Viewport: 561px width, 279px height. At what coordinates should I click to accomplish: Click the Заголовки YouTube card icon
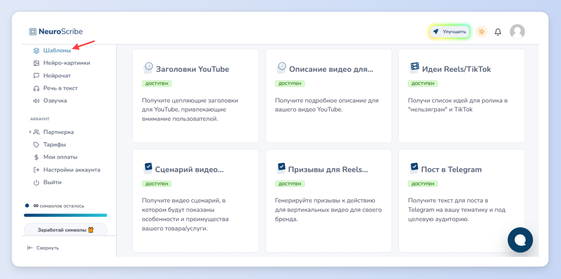coord(148,68)
